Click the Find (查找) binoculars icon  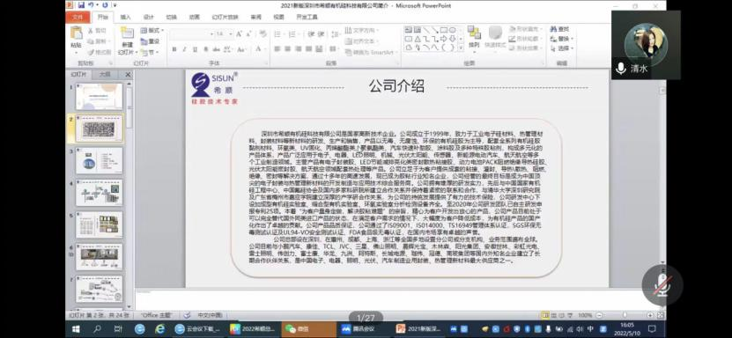coord(554,29)
